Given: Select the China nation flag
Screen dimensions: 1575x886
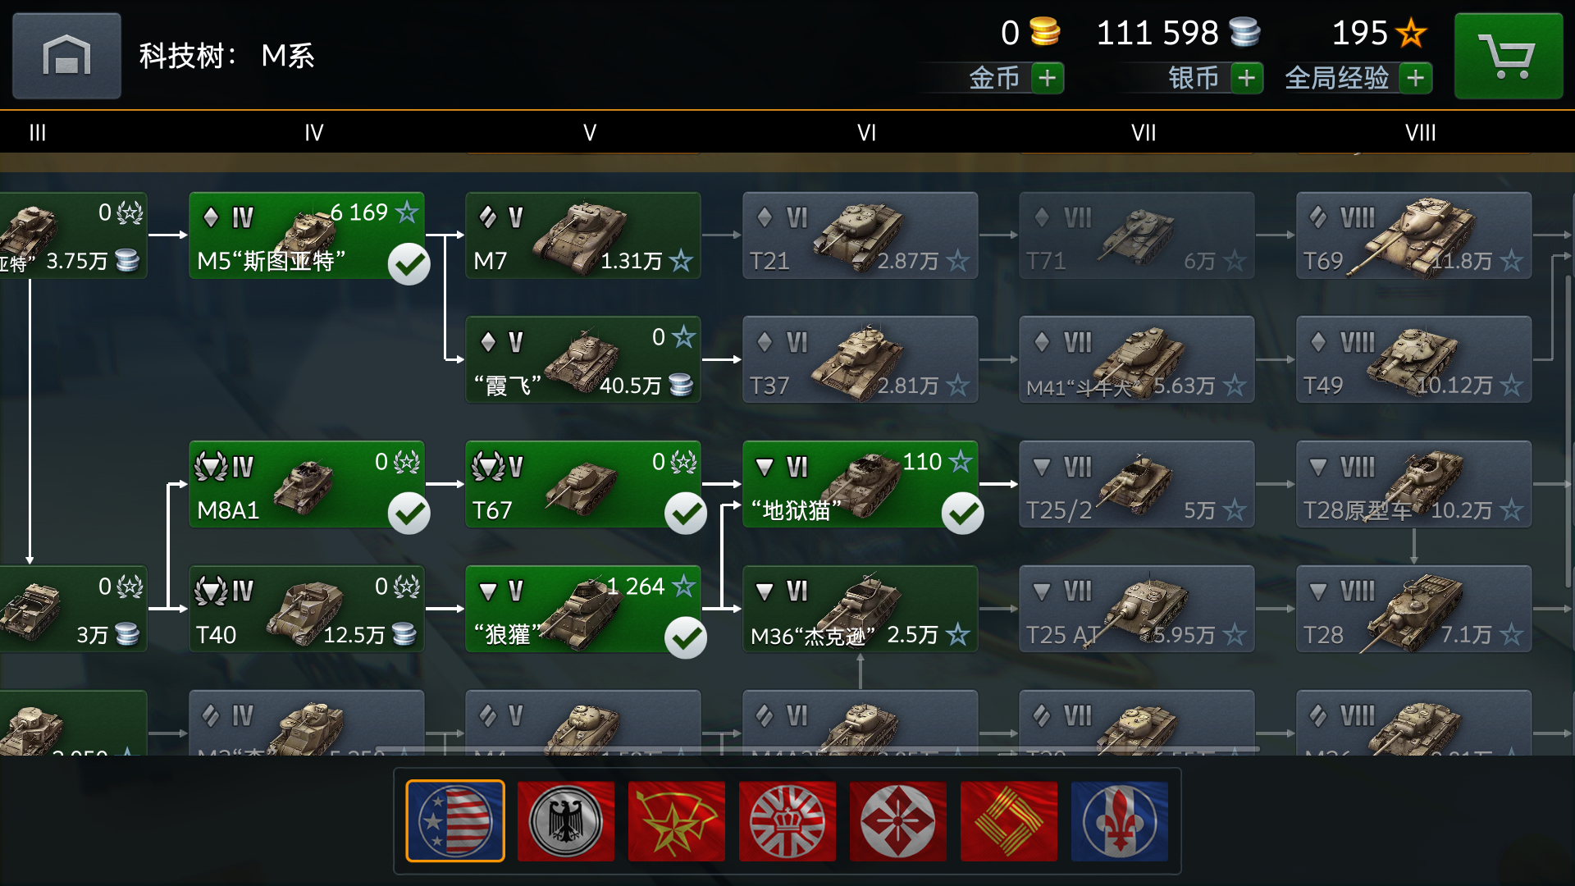Looking at the screenshot, I should [x=1009, y=820].
